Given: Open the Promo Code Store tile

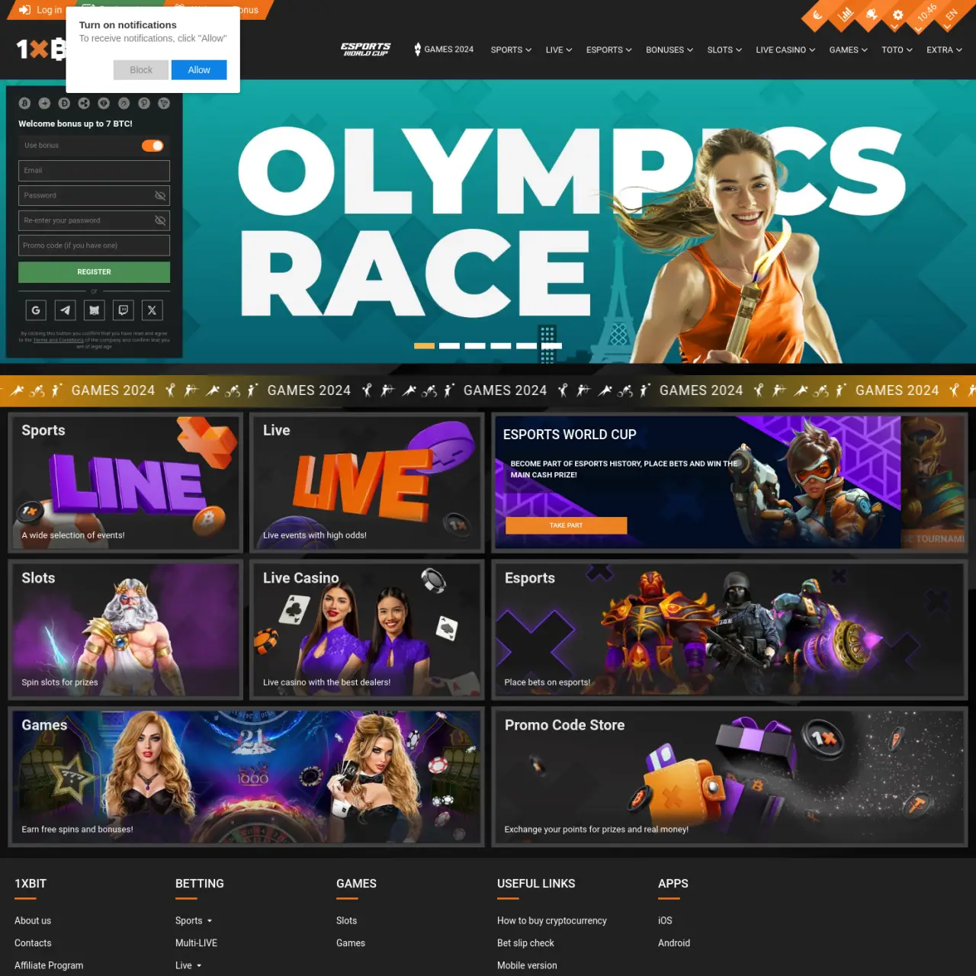Looking at the screenshot, I should pyautogui.click(x=730, y=777).
